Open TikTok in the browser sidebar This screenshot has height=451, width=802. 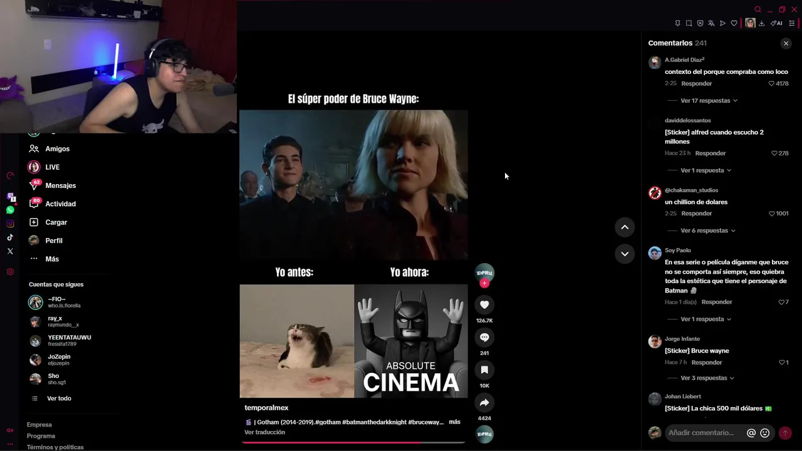[x=10, y=237]
